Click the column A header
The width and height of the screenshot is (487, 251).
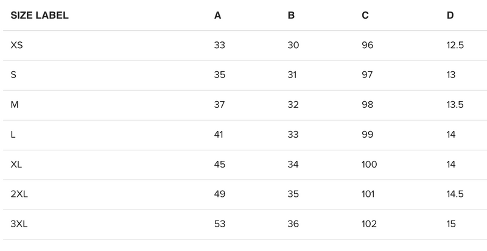pyautogui.click(x=217, y=15)
